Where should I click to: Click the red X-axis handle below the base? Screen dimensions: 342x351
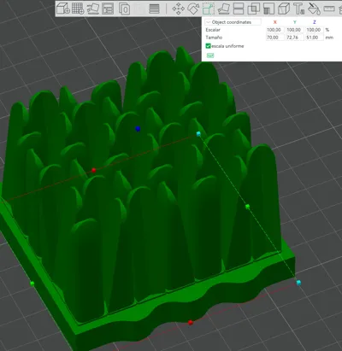(x=191, y=322)
